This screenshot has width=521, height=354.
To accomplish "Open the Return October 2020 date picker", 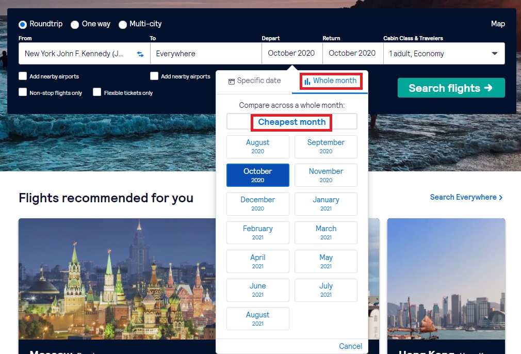I will [x=353, y=53].
